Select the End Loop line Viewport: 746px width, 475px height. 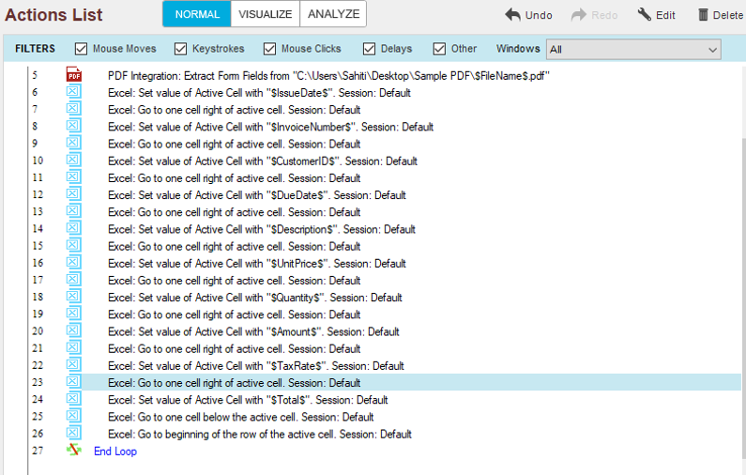click(115, 452)
